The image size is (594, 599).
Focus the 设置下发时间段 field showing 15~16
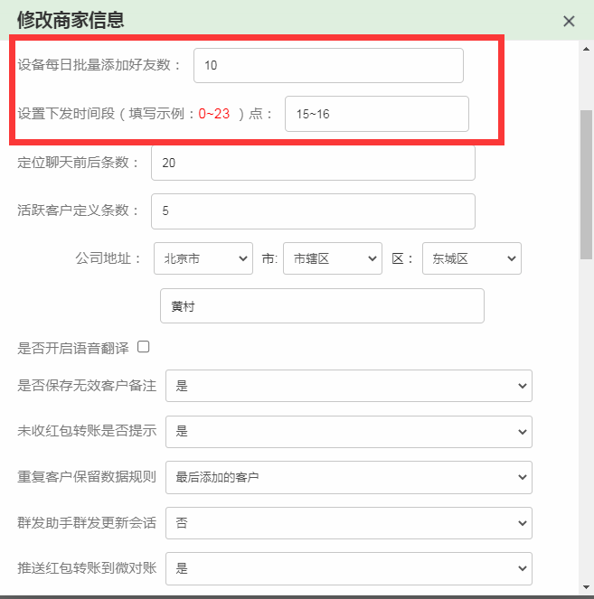pos(376,114)
